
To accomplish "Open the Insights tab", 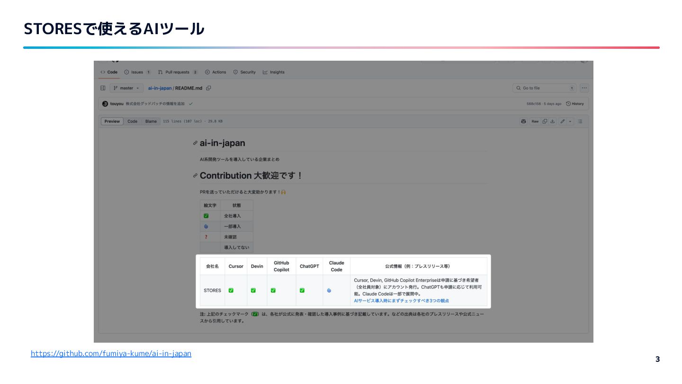I will 274,72.
